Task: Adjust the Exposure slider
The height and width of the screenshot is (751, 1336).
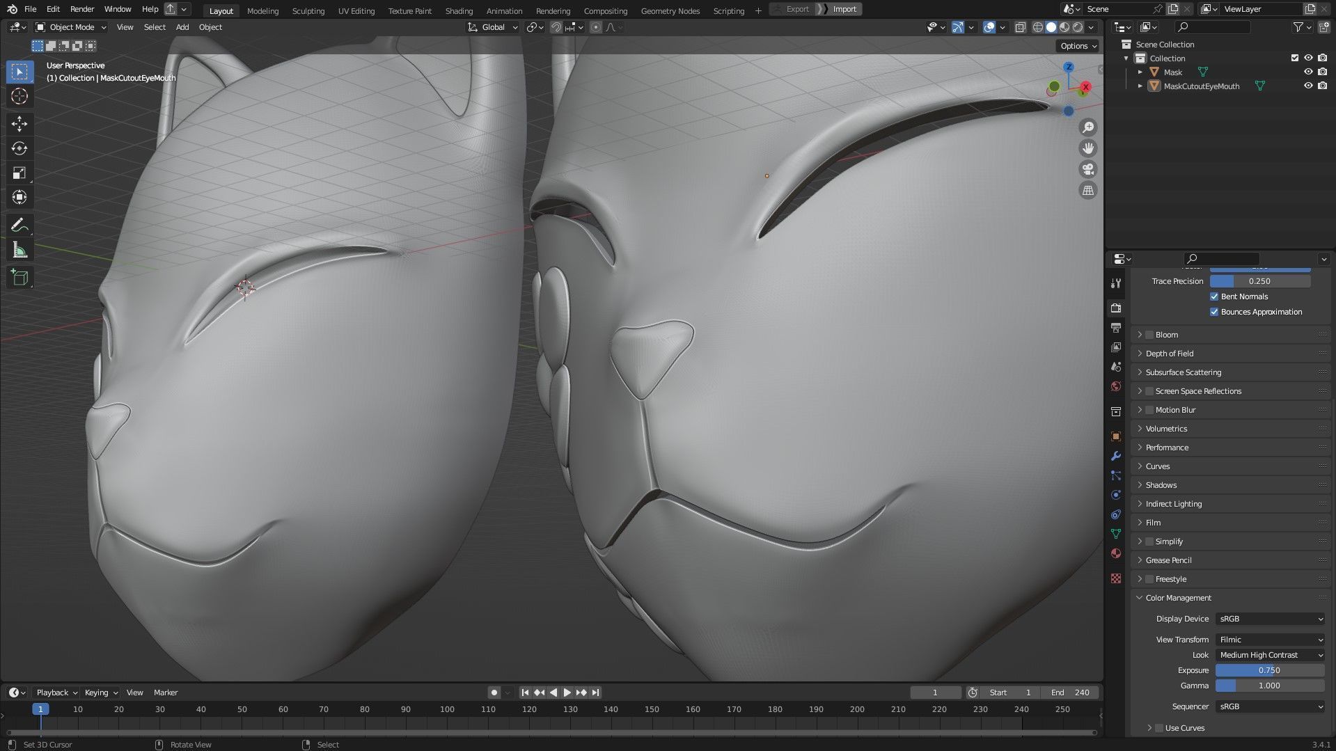Action: [x=1270, y=670]
